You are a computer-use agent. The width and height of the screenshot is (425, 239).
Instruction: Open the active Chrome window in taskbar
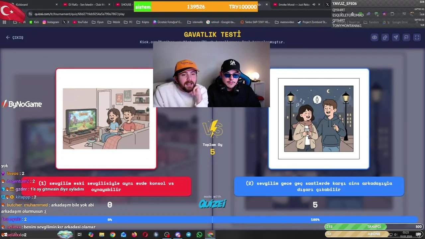[211, 235]
